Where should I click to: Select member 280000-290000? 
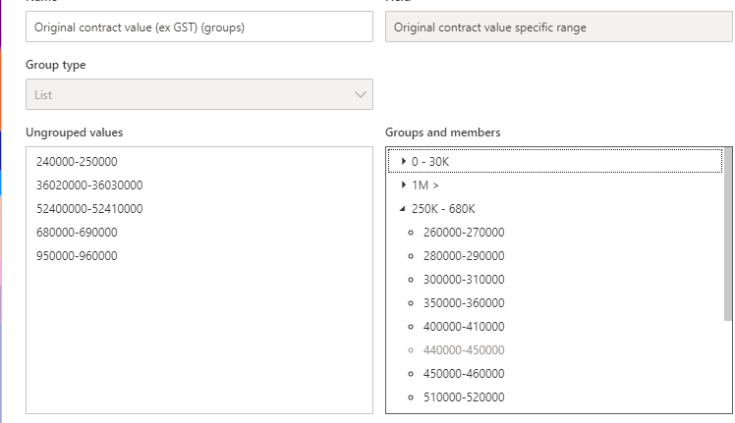tap(464, 256)
